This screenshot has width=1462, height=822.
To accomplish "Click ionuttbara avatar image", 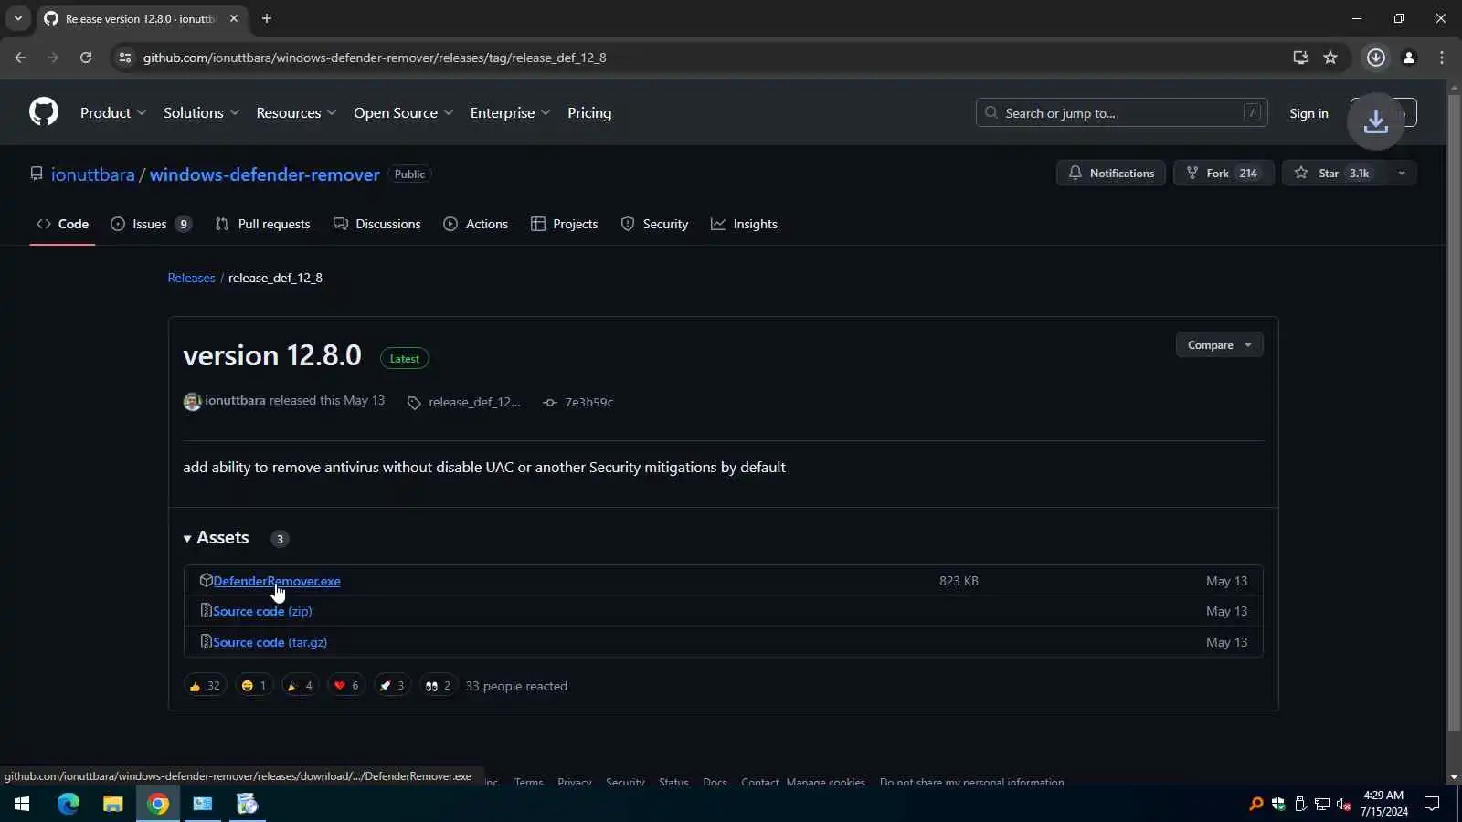I will point(192,401).
